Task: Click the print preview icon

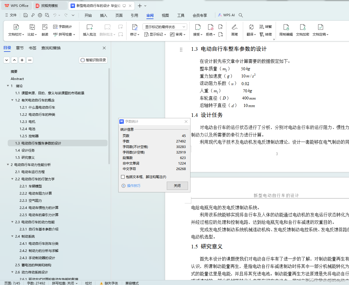Action: [x=47, y=15]
